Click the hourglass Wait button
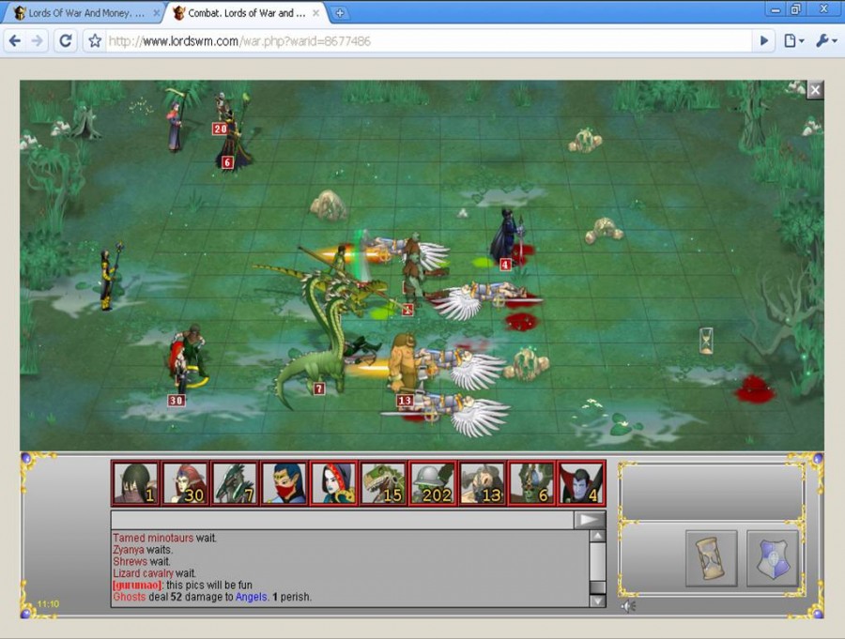 tap(711, 558)
